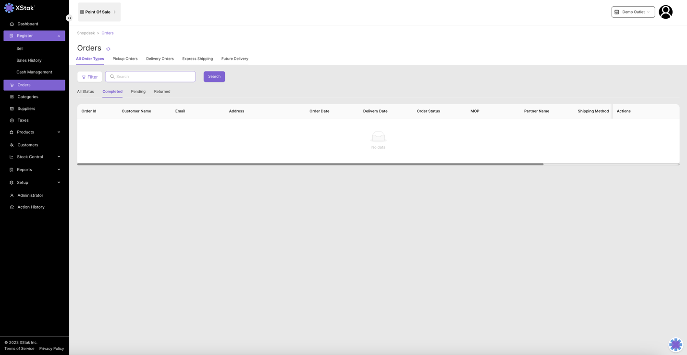This screenshot has width=687, height=355.
Task: Open Action History from sidebar
Action: click(31, 207)
